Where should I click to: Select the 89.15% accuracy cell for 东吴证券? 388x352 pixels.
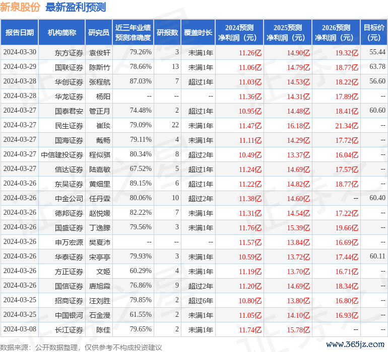pyautogui.click(x=140, y=184)
